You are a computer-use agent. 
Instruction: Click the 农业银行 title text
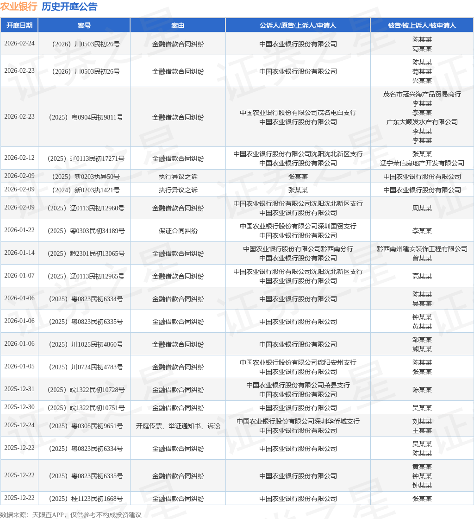tap(19, 6)
